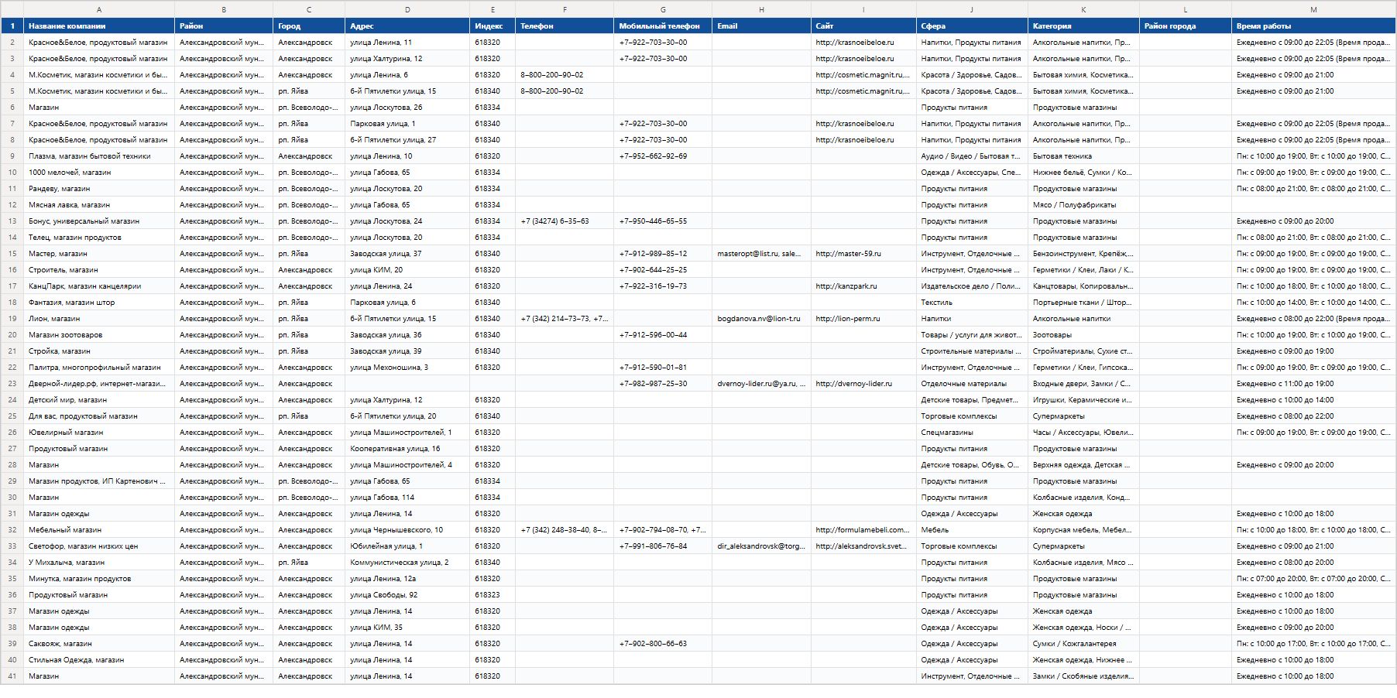Click the 'Время работы' header cell

(x=1313, y=26)
